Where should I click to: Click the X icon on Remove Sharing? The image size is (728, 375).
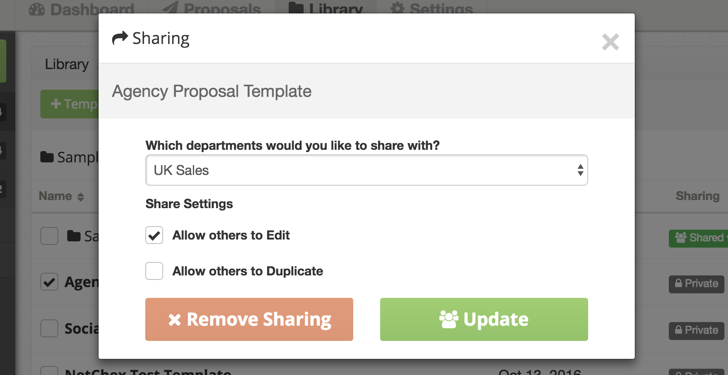click(175, 319)
